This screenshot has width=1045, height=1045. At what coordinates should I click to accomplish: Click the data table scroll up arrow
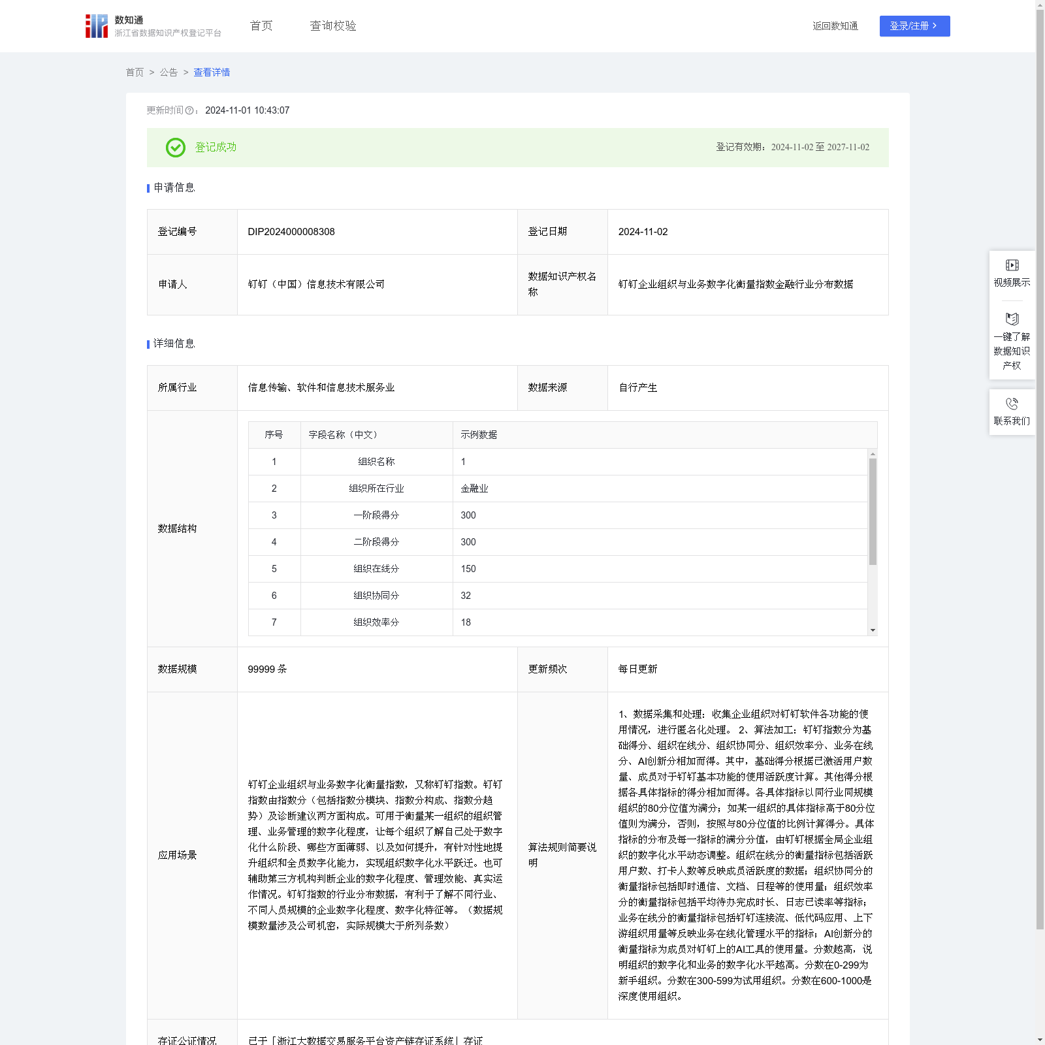873,453
